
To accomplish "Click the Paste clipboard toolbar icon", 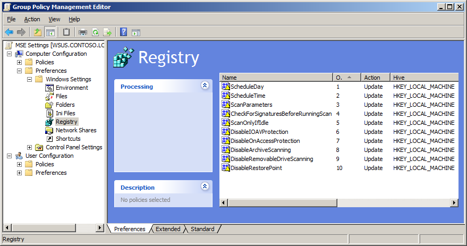I will 66,32.
